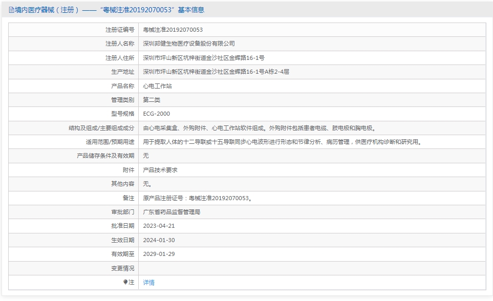The height and width of the screenshot is (301, 493).
Task: Select the registration number 粤械注准20192070053 value
Action: click(x=173, y=30)
